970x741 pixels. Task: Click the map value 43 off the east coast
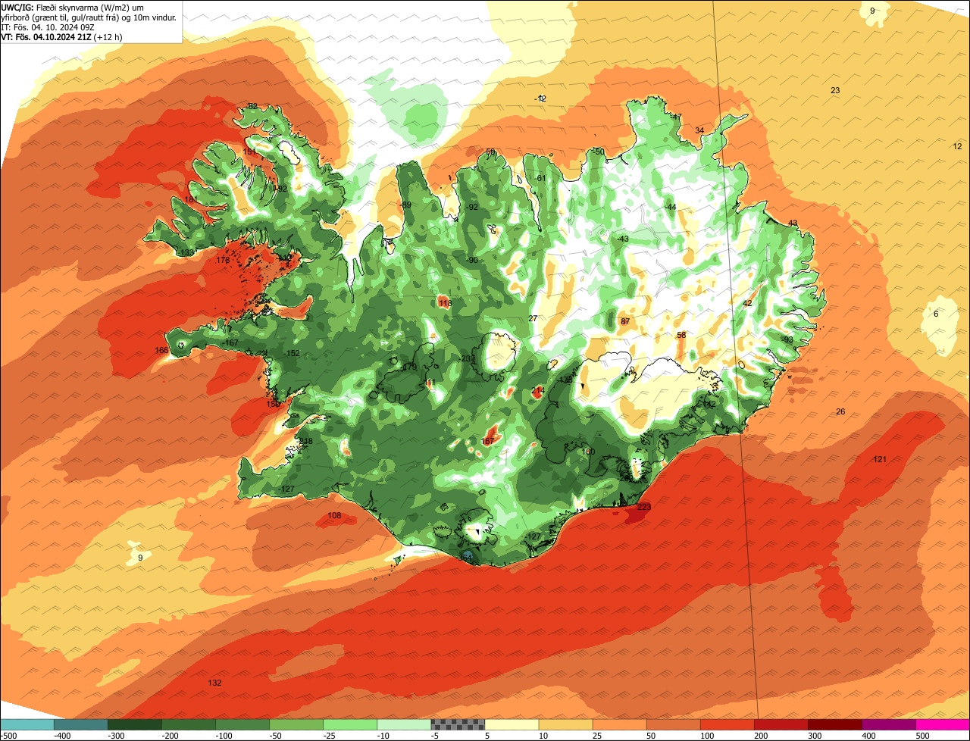(793, 223)
